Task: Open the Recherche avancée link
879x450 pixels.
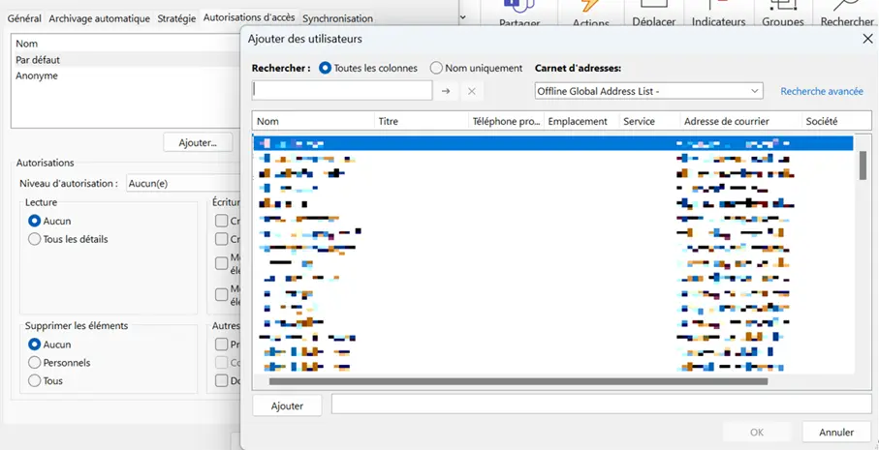Action: tap(822, 91)
